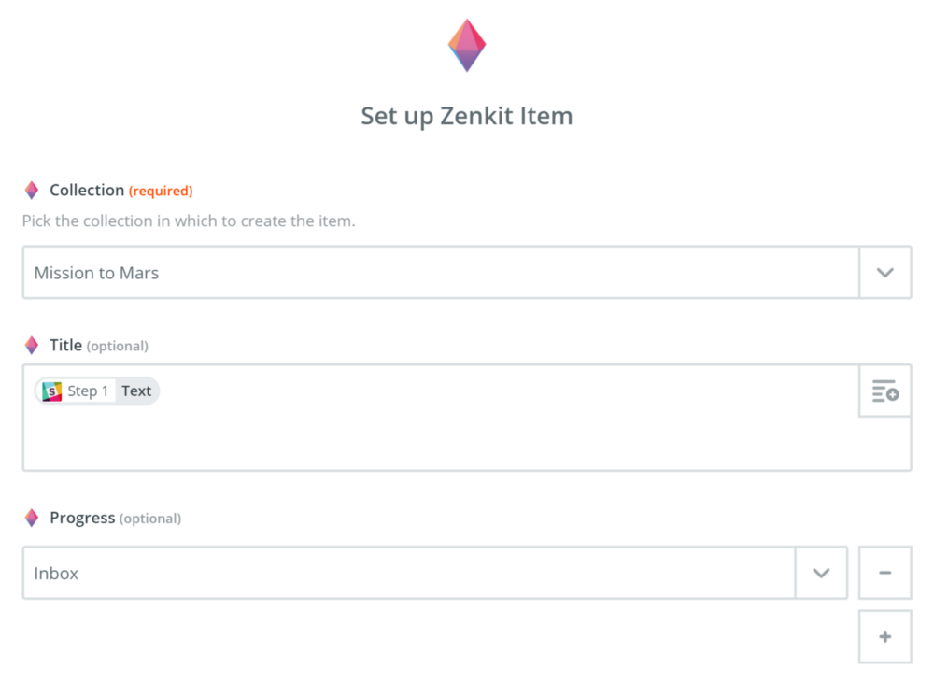Click the diamond icon beside Title

coord(32,345)
